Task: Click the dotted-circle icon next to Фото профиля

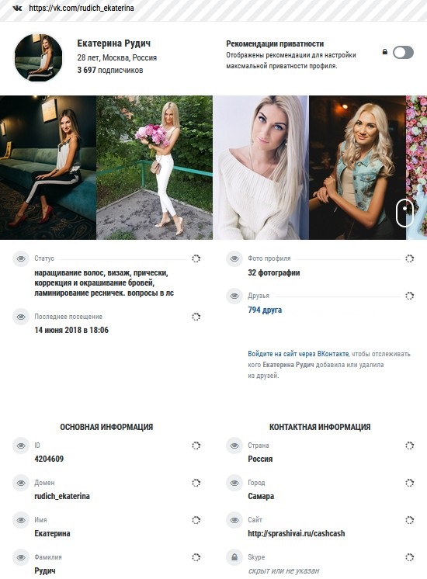Action: point(409,258)
